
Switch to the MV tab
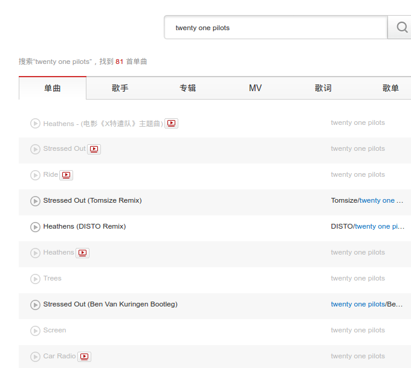255,88
